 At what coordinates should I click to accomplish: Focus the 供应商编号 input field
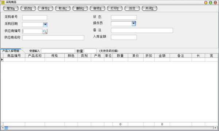point(32,31)
